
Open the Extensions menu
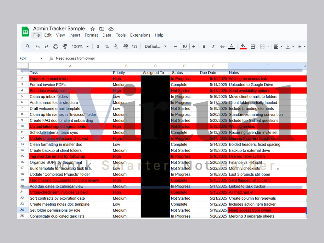[x=140, y=35]
